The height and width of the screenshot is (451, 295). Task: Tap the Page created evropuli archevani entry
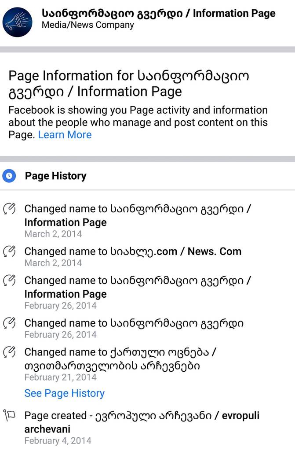[x=142, y=421]
